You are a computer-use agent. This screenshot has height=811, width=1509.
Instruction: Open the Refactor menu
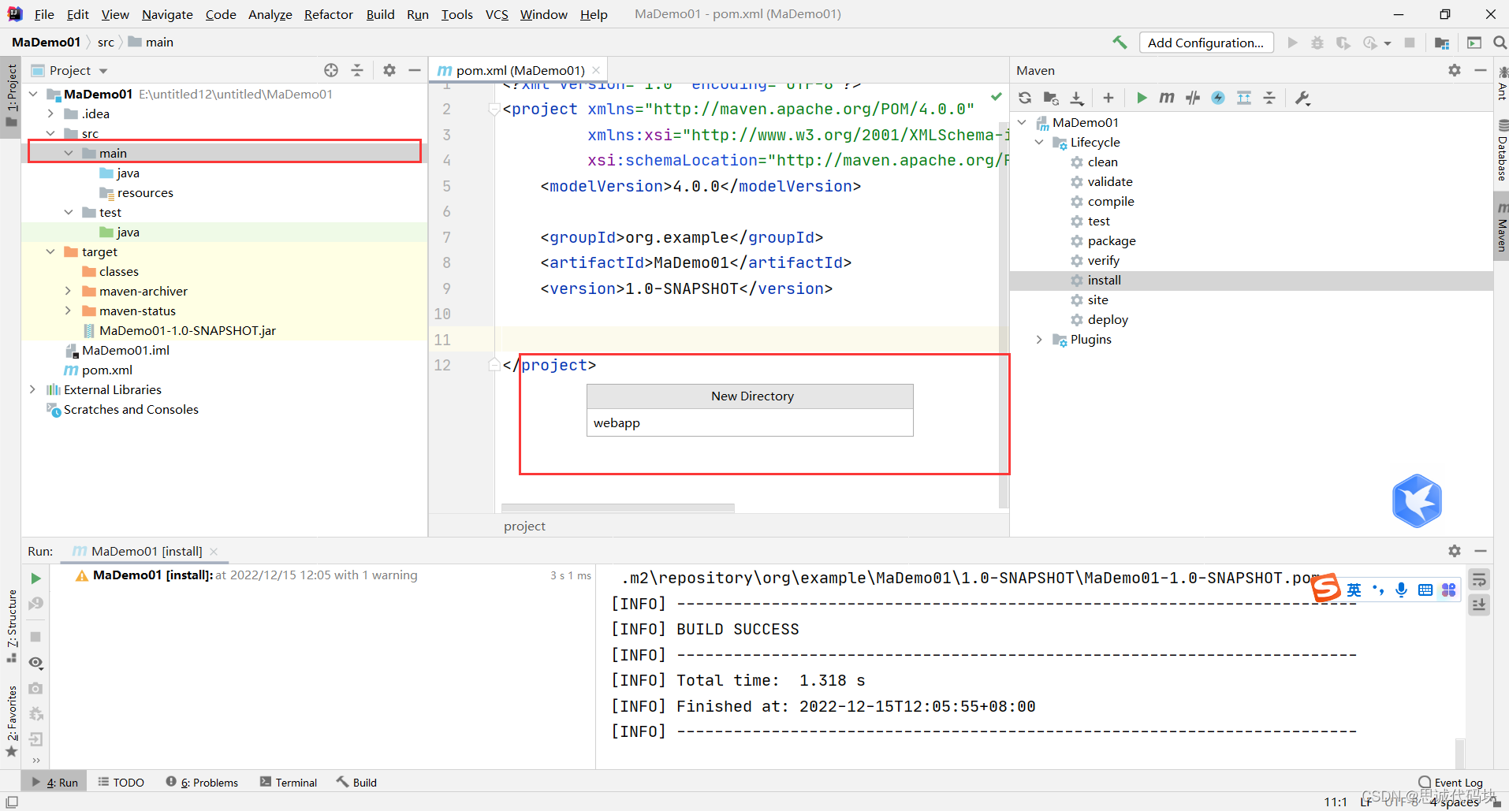point(329,14)
